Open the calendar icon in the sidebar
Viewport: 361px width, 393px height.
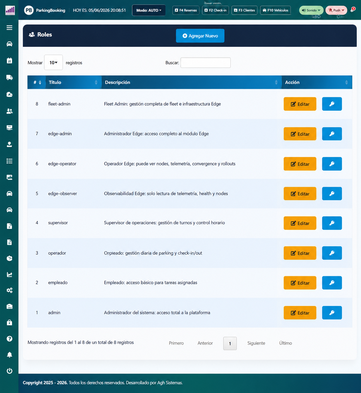pyautogui.click(x=9, y=60)
